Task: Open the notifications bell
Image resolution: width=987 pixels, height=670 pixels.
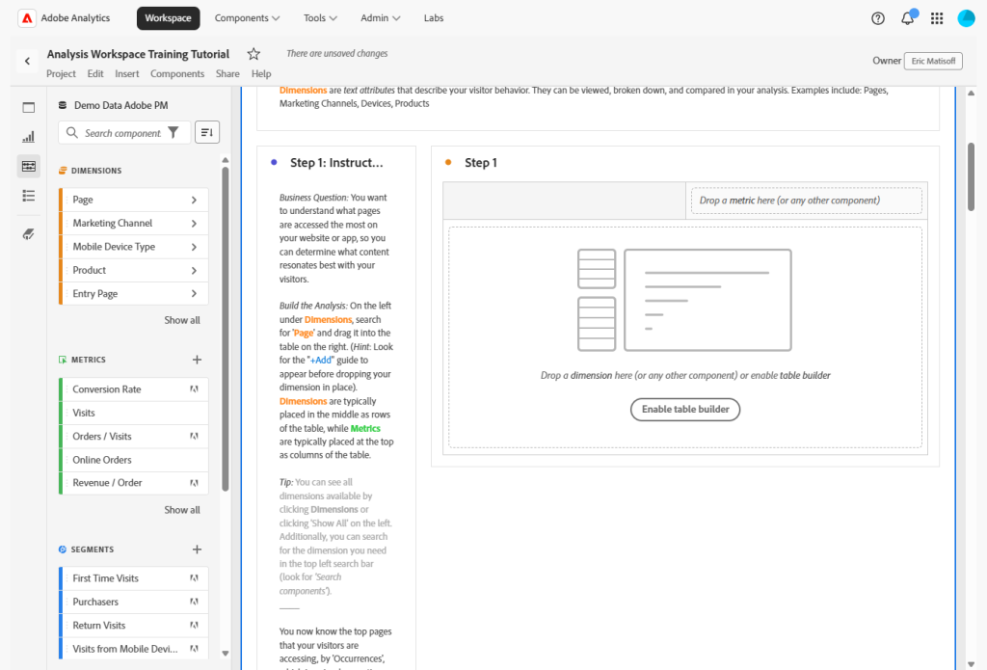Action: (907, 18)
